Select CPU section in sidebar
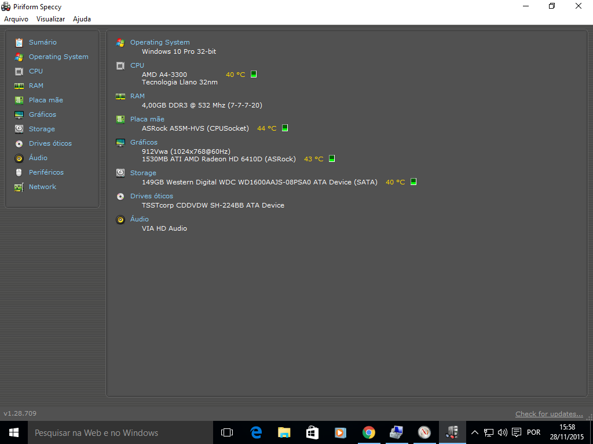The height and width of the screenshot is (444, 593). pyautogui.click(x=36, y=71)
